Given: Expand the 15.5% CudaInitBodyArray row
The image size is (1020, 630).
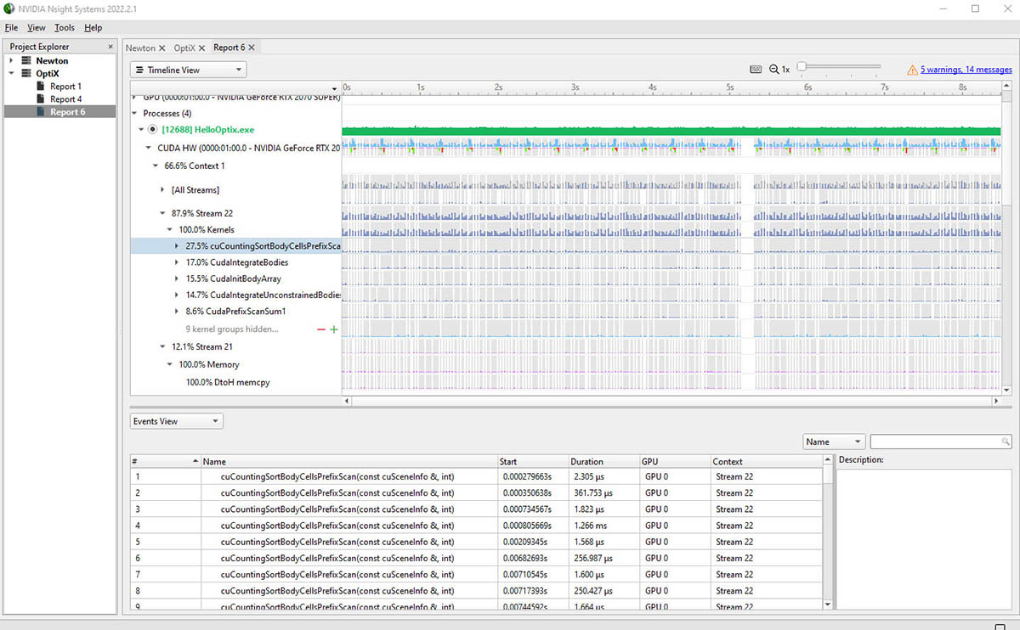Looking at the screenshot, I should click(x=177, y=278).
